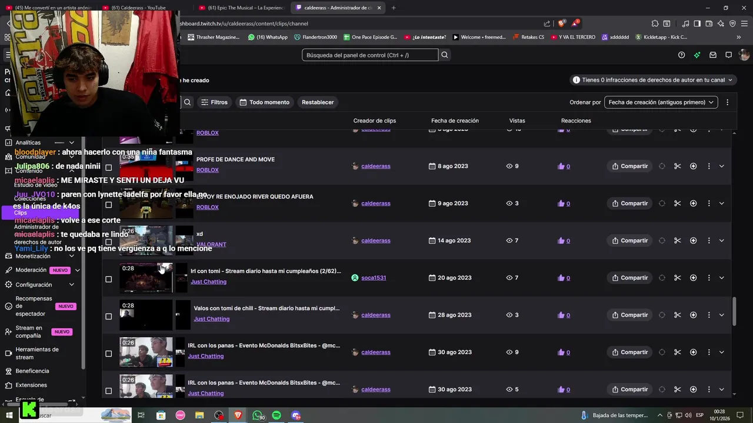Screen dimensions: 753x423
Task: Check the box for the IRL con los panas clip with 5 views
Action: 108,391
